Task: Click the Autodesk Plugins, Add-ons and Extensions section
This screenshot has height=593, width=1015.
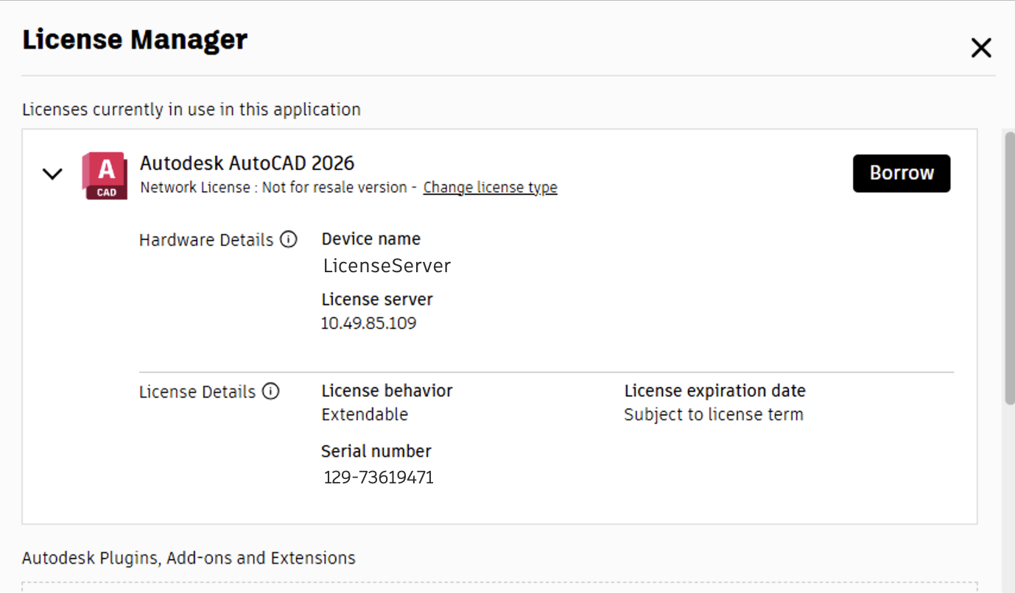Action: point(188,558)
